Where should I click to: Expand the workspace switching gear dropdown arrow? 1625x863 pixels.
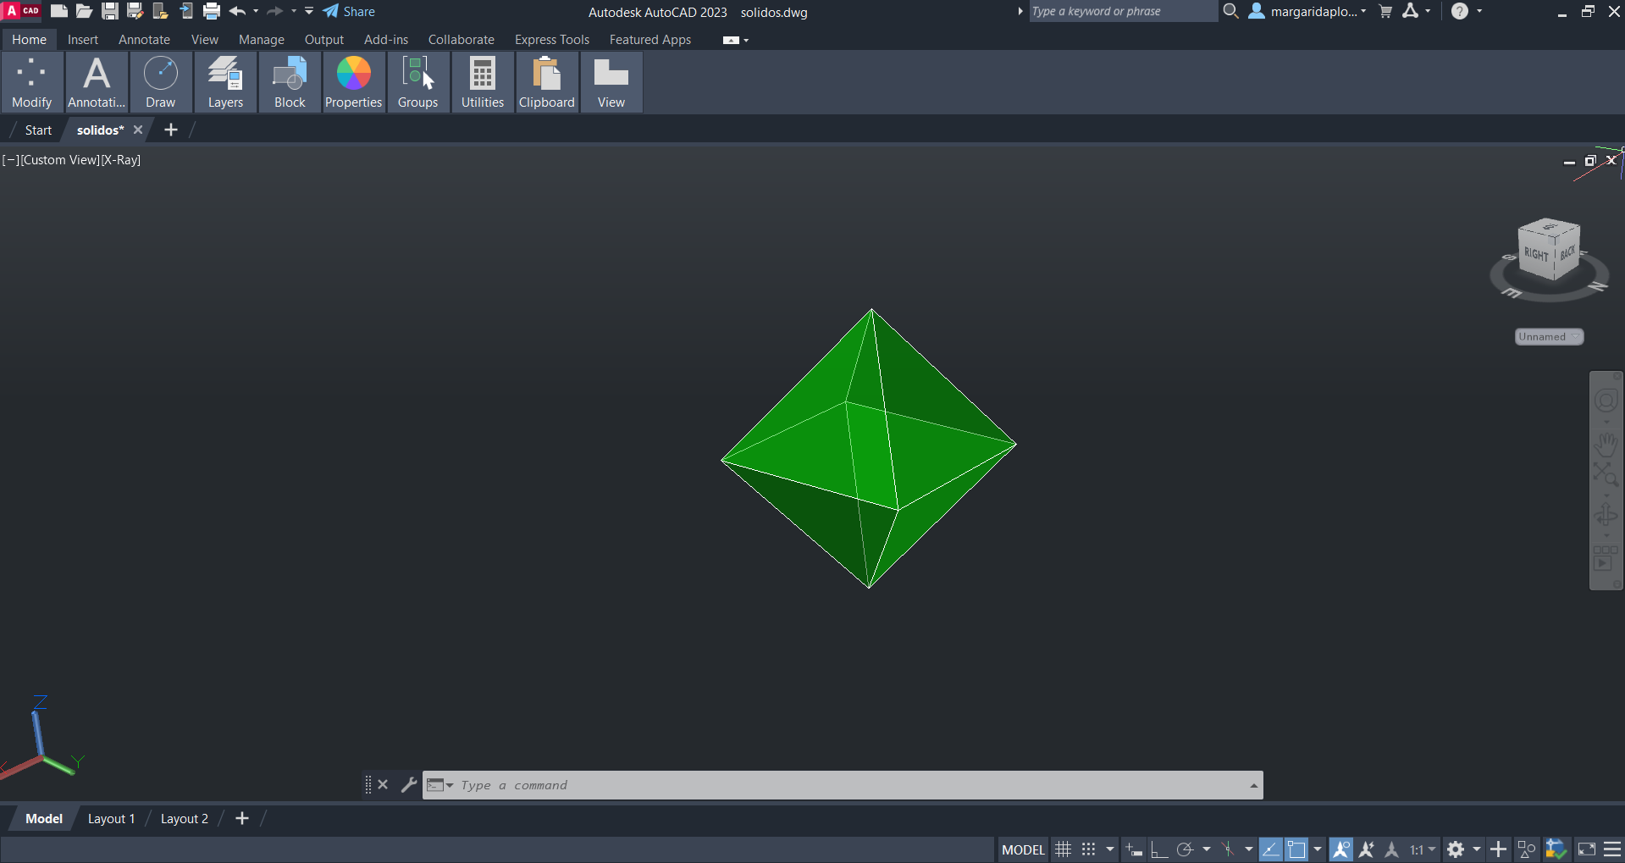click(1477, 849)
